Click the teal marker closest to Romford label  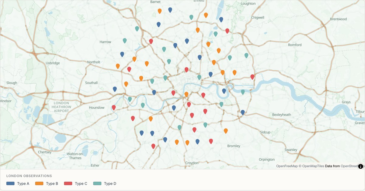pyautogui.click(x=246, y=55)
